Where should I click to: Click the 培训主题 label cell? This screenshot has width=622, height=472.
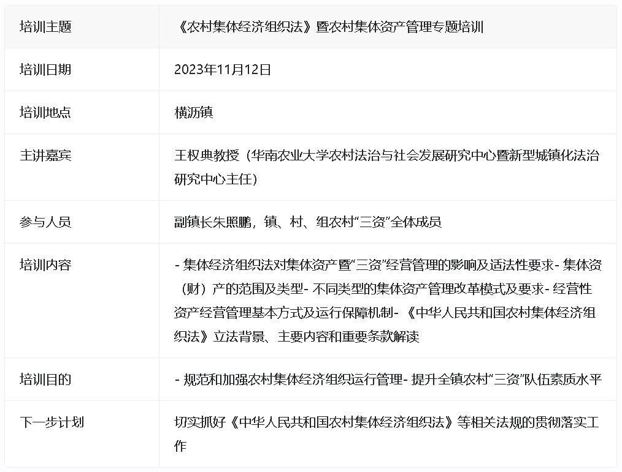click(45, 27)
